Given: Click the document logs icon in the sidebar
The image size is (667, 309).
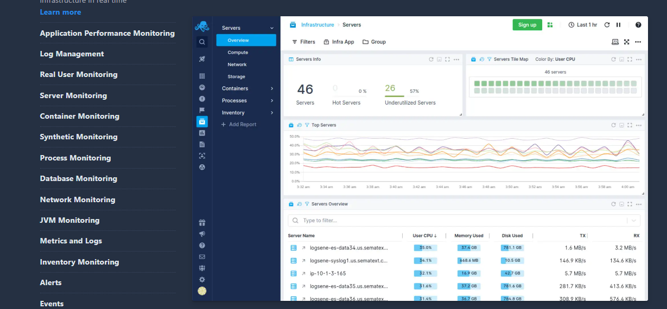Looking at the screenshot, I should (x=202, y=144).
